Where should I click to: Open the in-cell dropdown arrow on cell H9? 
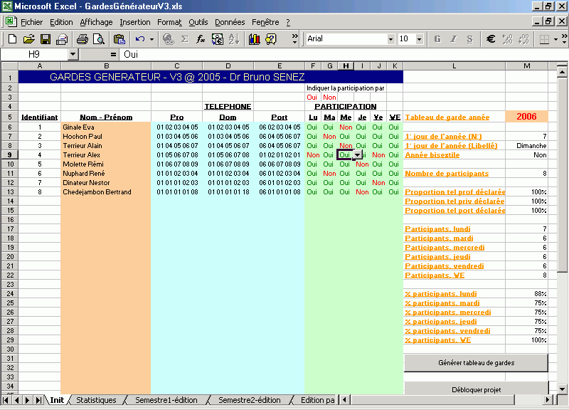click(358, 155)
